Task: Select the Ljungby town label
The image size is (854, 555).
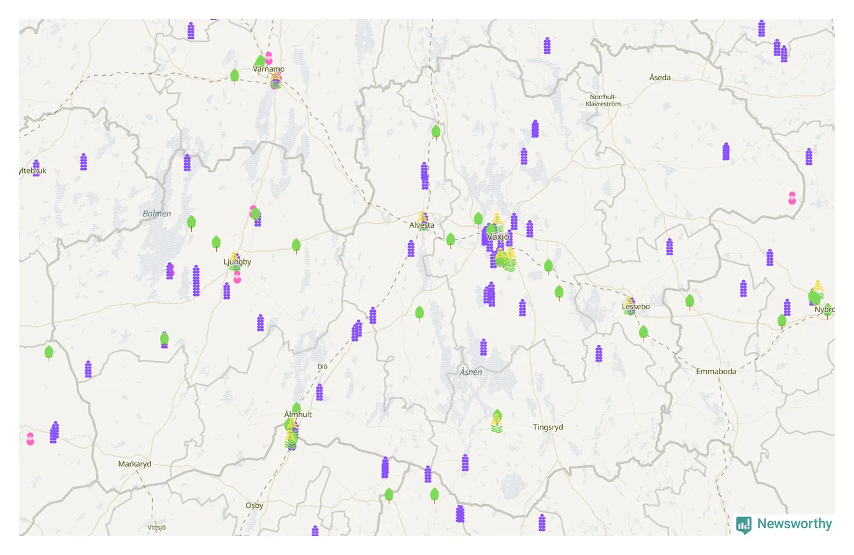Action: coord(238,262)
